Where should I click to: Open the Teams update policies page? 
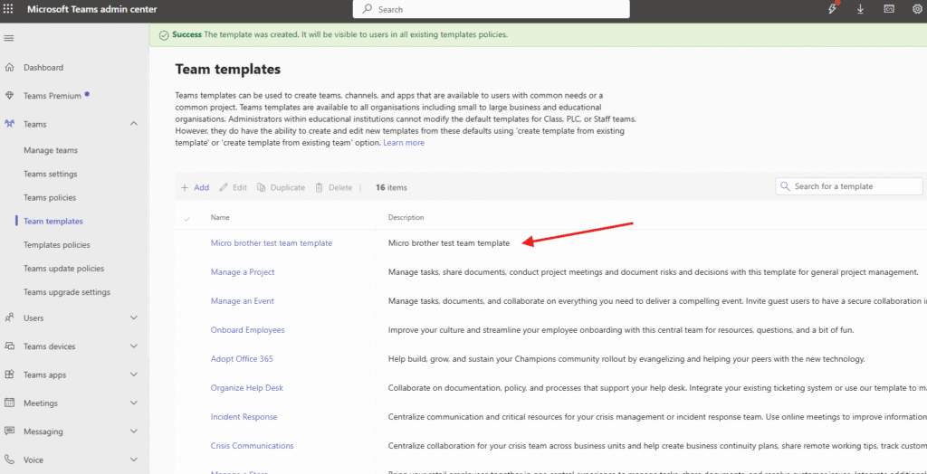[x=63, y=269]
